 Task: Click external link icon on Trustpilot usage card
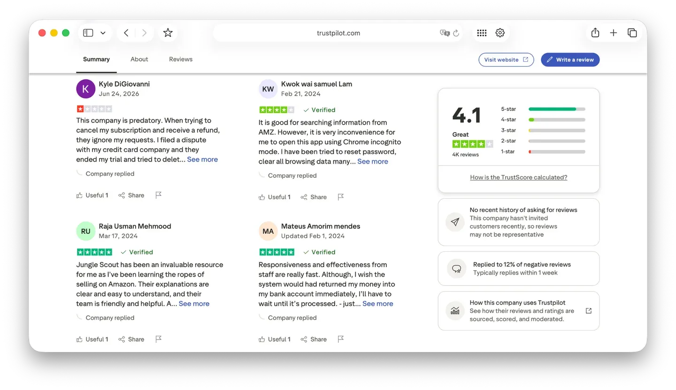pos(589,311)
